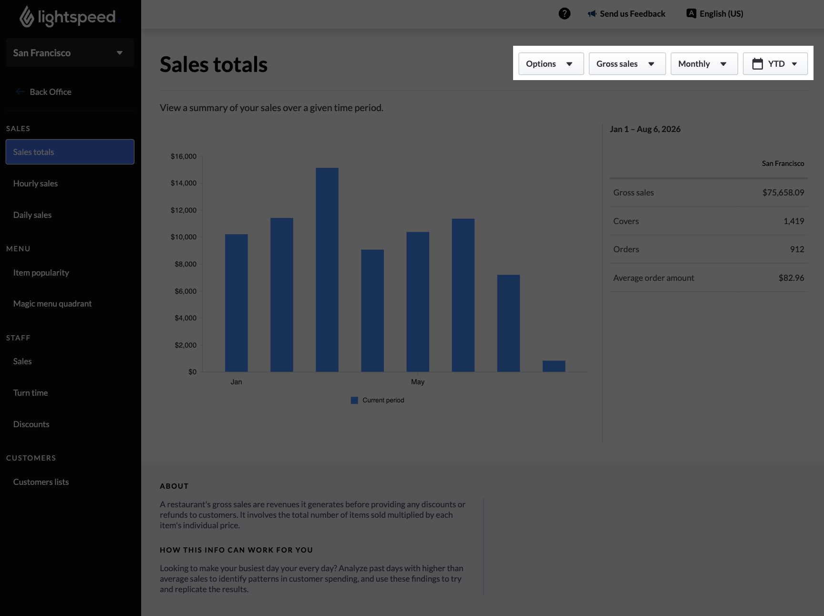Open the YTD date range dropdown
This screenshot has width=824, height=616.
click(775, 64)
